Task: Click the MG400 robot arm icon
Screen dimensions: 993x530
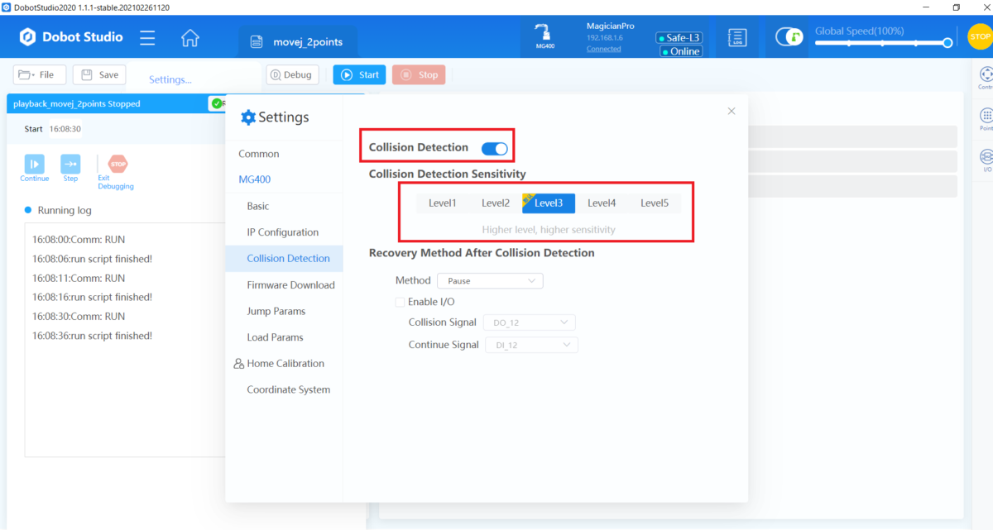Action: [x=545, y=36]
